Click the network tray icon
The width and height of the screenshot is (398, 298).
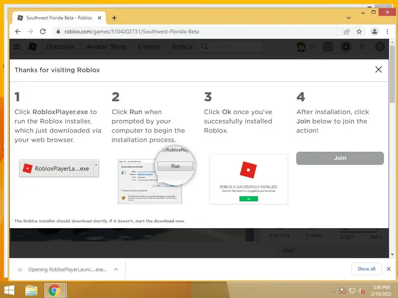click(x=352, y=291)
